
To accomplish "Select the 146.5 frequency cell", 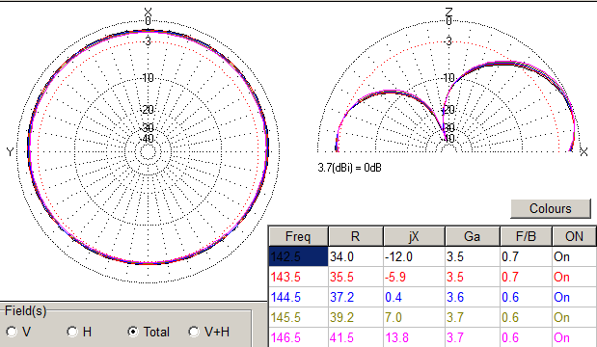I will [299, 337].
